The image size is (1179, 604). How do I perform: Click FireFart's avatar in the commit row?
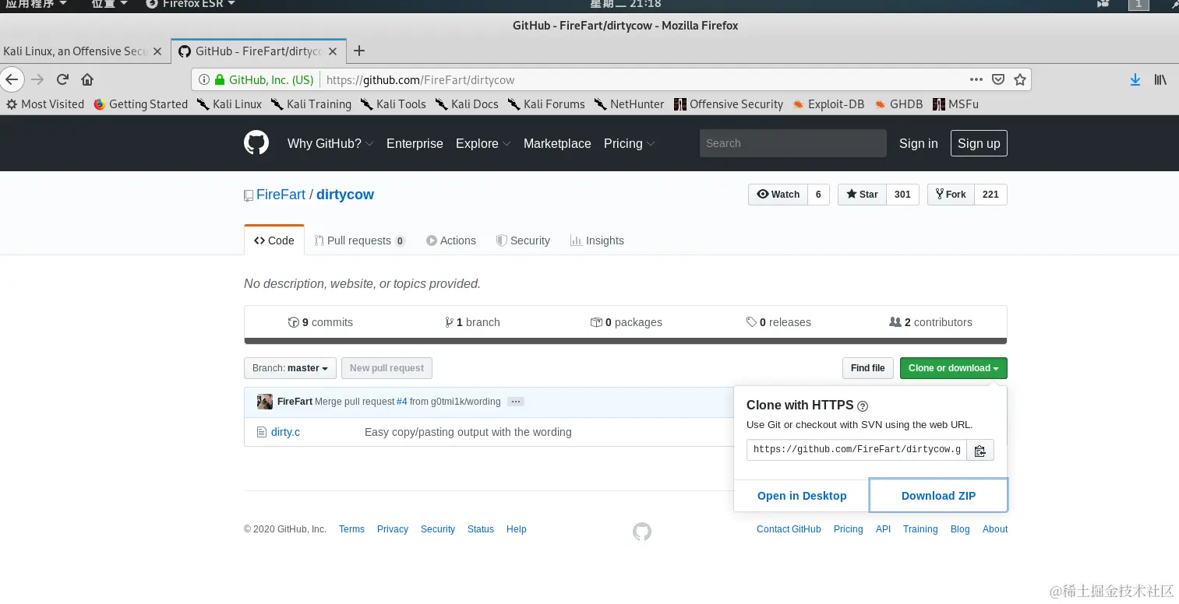point(265,402)
